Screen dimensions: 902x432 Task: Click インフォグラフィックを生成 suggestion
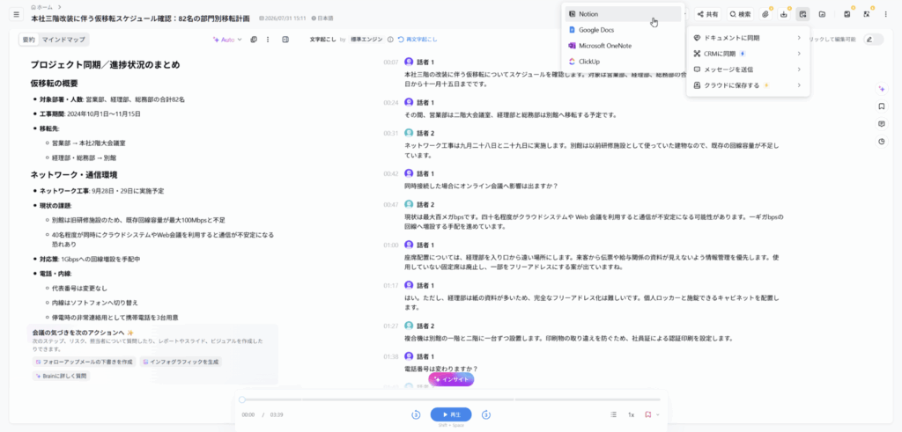181,362
